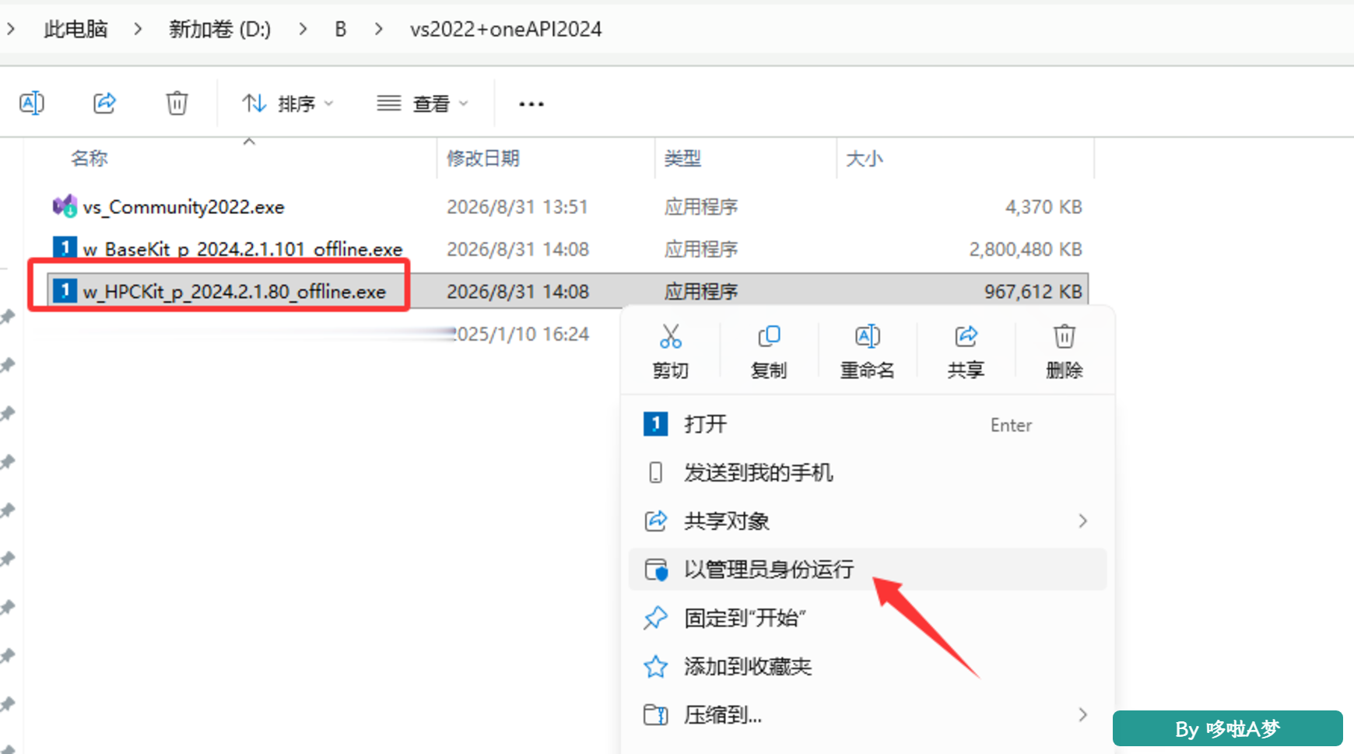The height and width of the screenshot is (754, 1354).
Task: Open the 压缩到... submenu
Action: (868, 714)
